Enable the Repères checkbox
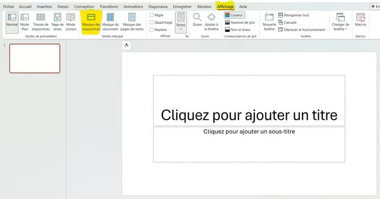The image size is (380, 199). point(151,29)
